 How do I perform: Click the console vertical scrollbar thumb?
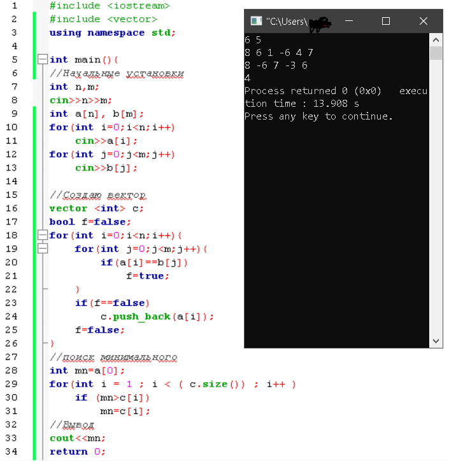click(x=436, y=53)
